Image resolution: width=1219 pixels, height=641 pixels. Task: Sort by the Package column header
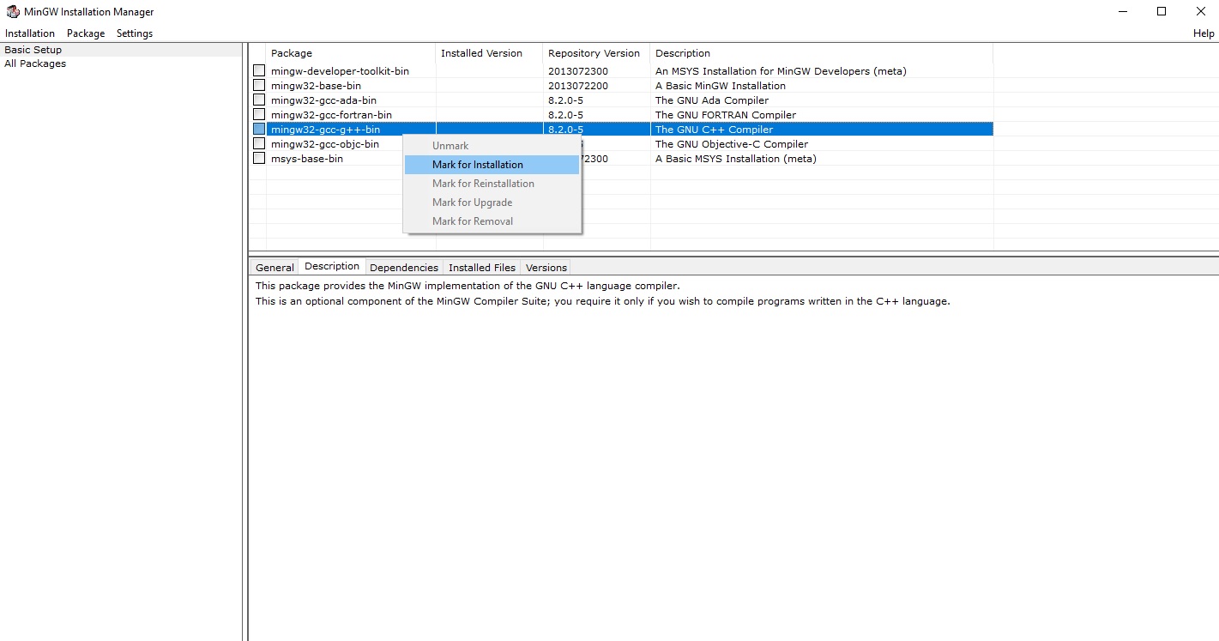(x=351, y=53)
